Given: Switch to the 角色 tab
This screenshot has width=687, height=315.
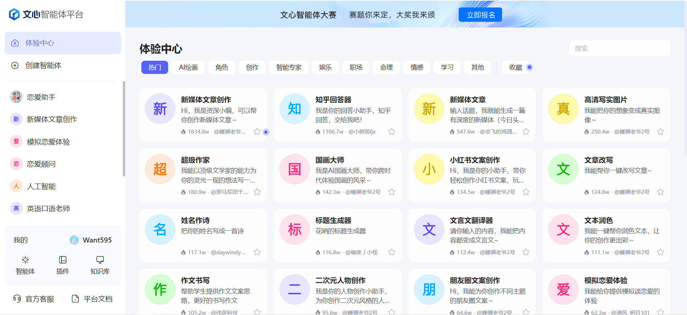Looking at the screenshot, I should click(221, 67).
